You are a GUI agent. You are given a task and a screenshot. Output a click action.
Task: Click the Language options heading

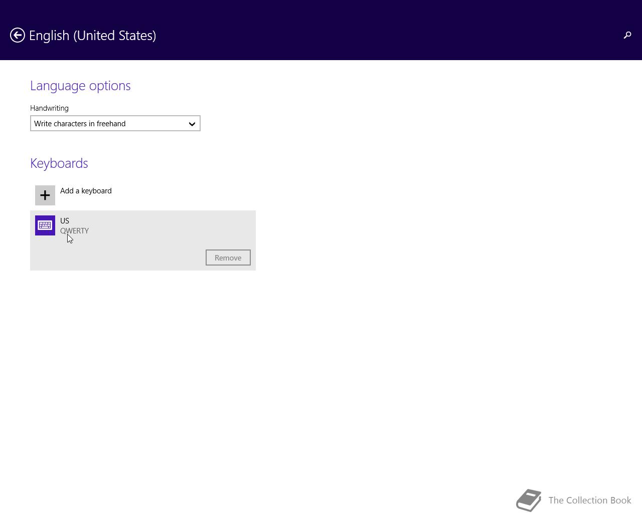(80, 86)
